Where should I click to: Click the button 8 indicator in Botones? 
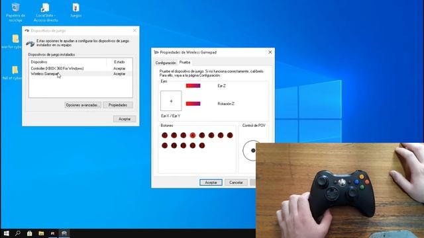[x=230, y=135]
